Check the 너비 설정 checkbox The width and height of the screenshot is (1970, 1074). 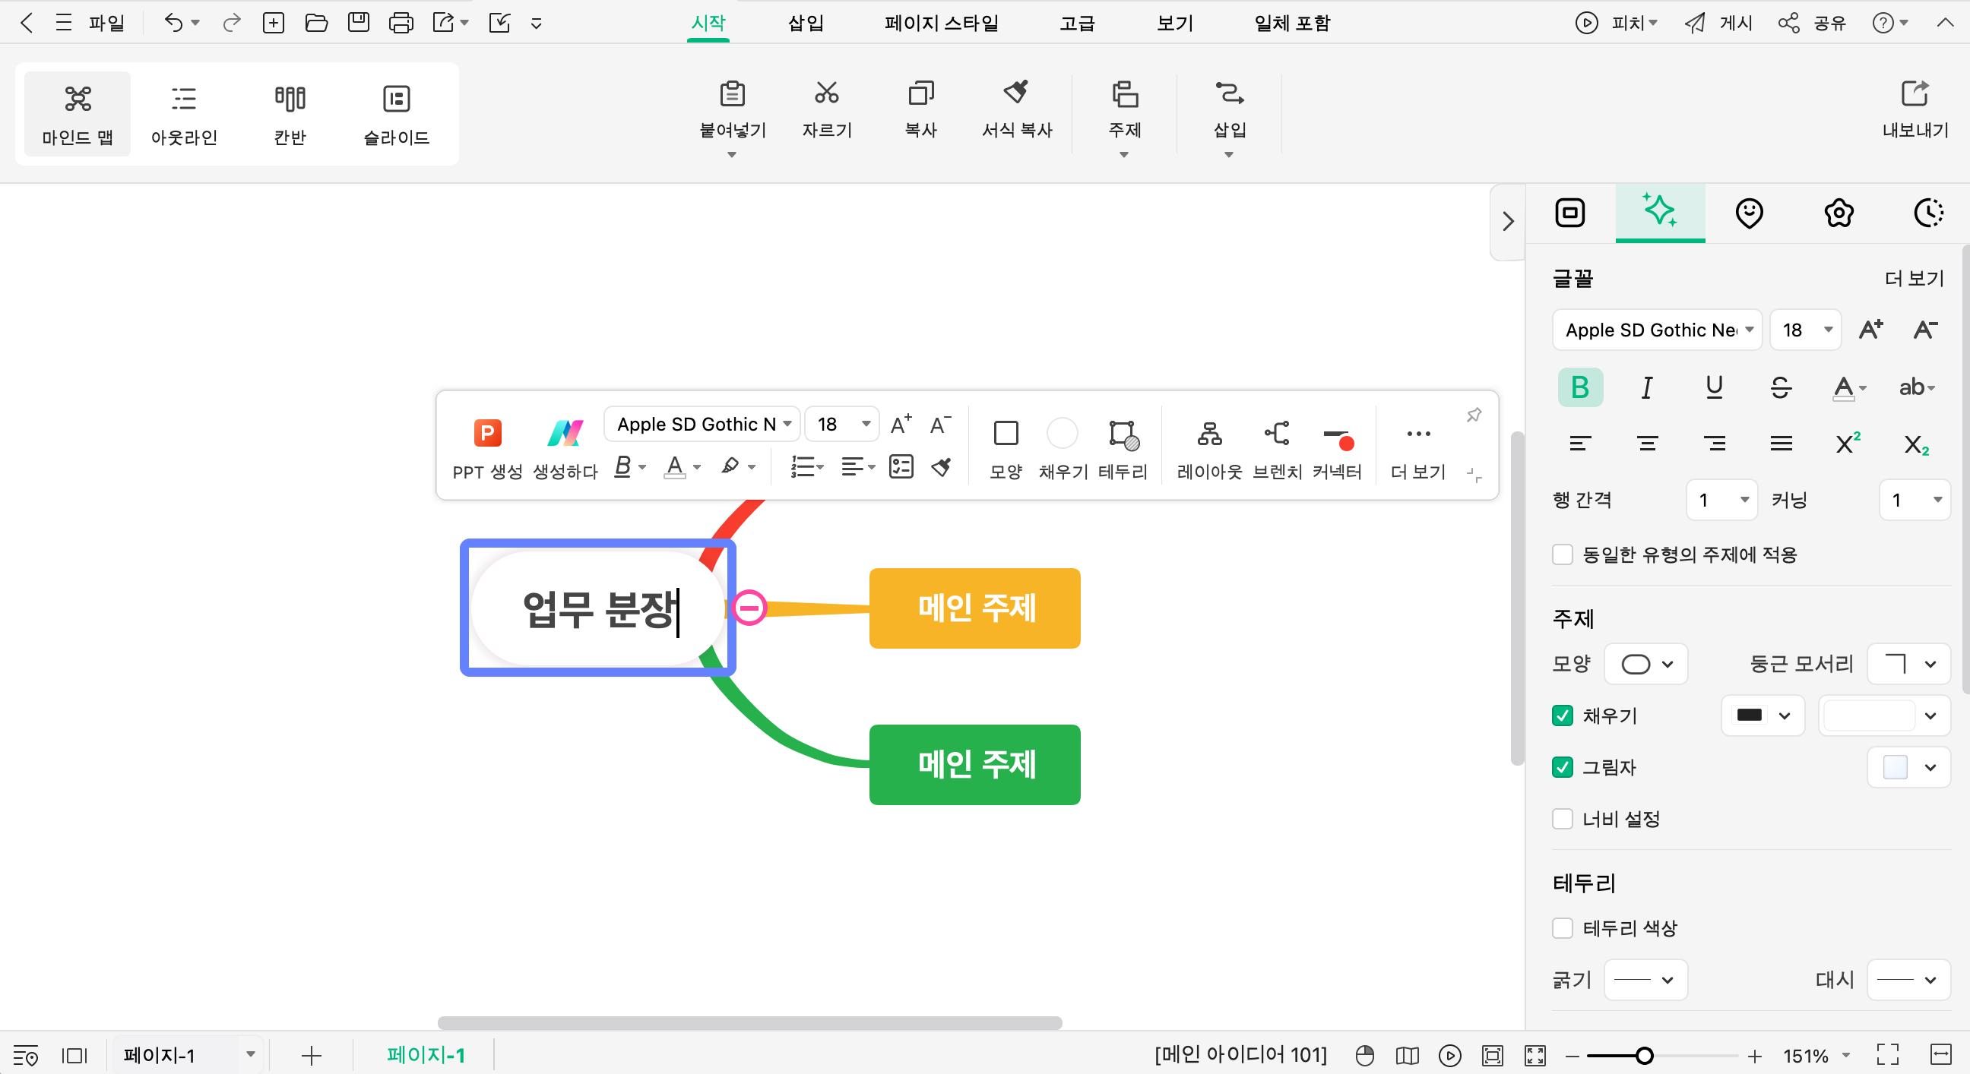[x=1563, y=819]
